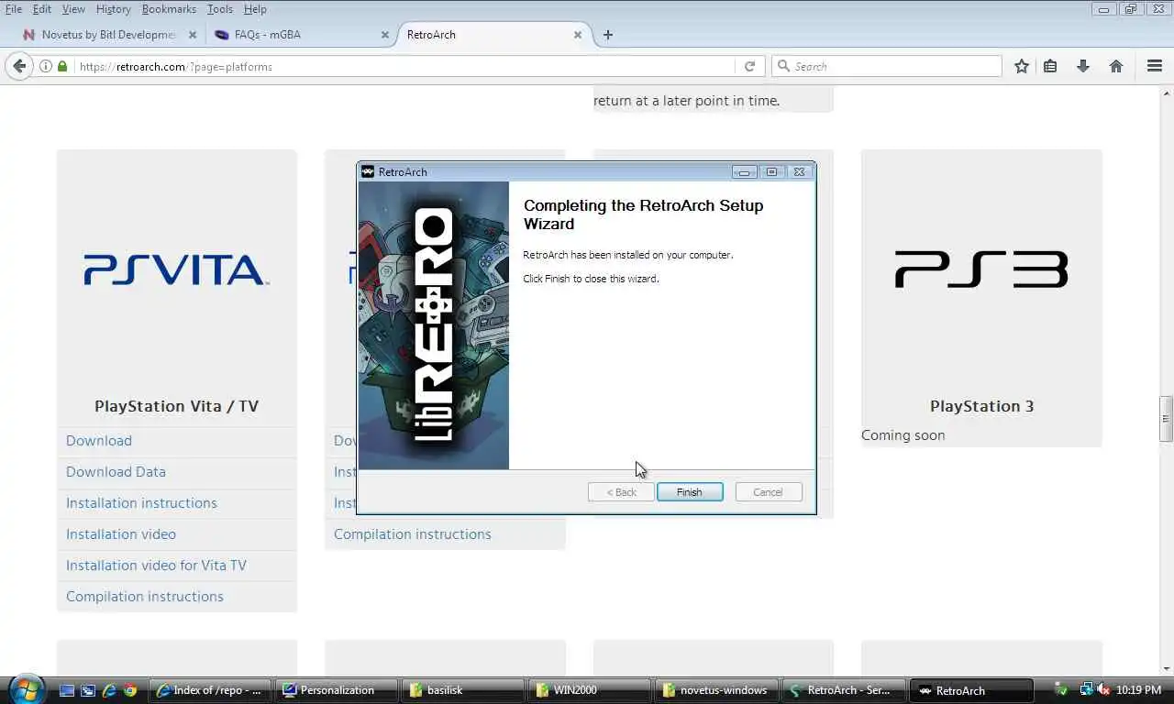Click the muted volume tray icon
Image resolution: width=1174 pixels, height=704 pixels.
click(x=1103, y=690)
